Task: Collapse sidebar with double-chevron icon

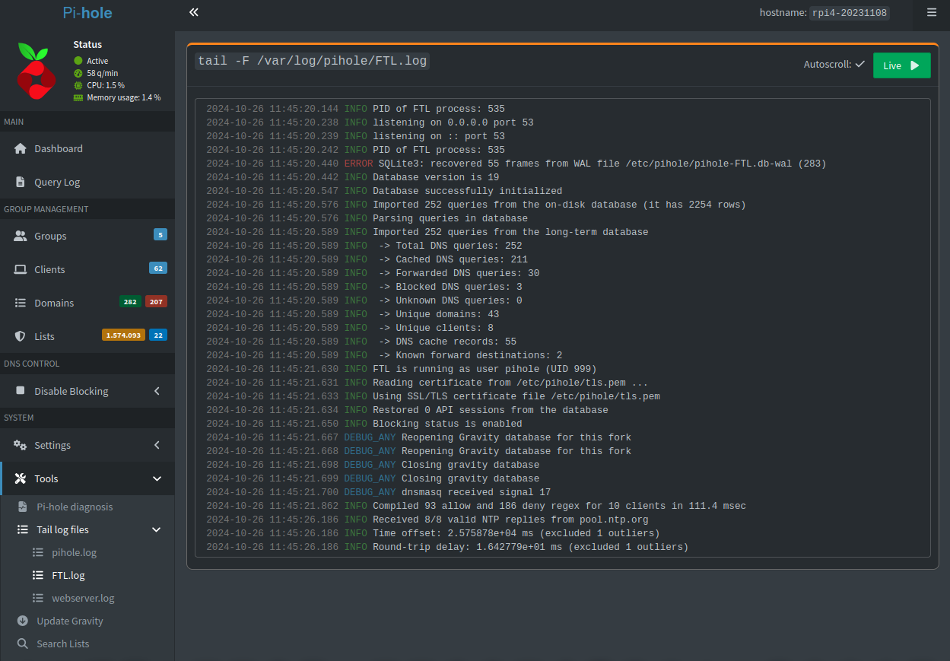Action: (194, 12)
